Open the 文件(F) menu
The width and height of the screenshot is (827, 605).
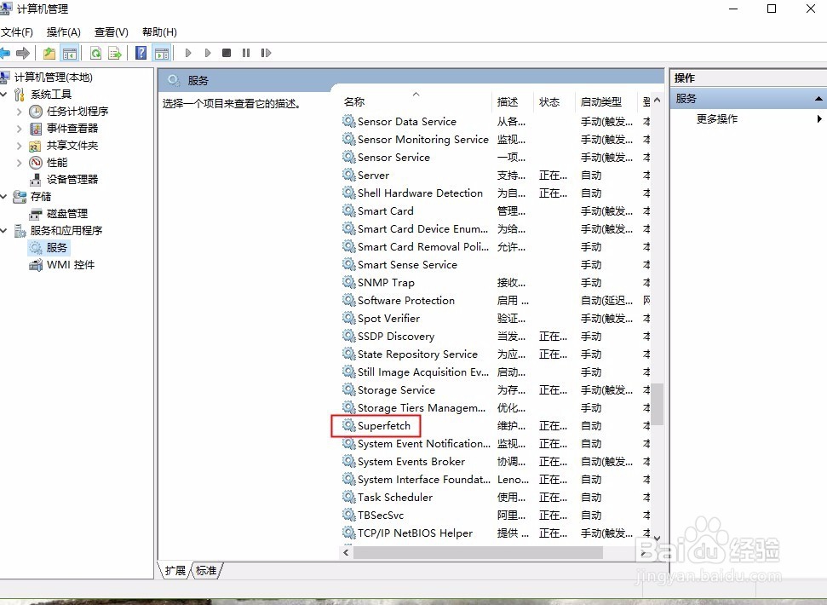[x=19, y=31]
